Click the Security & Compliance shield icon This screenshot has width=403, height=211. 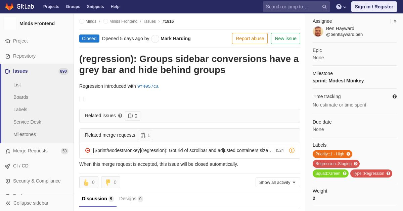pyautogui.click(x=8, y=181)
